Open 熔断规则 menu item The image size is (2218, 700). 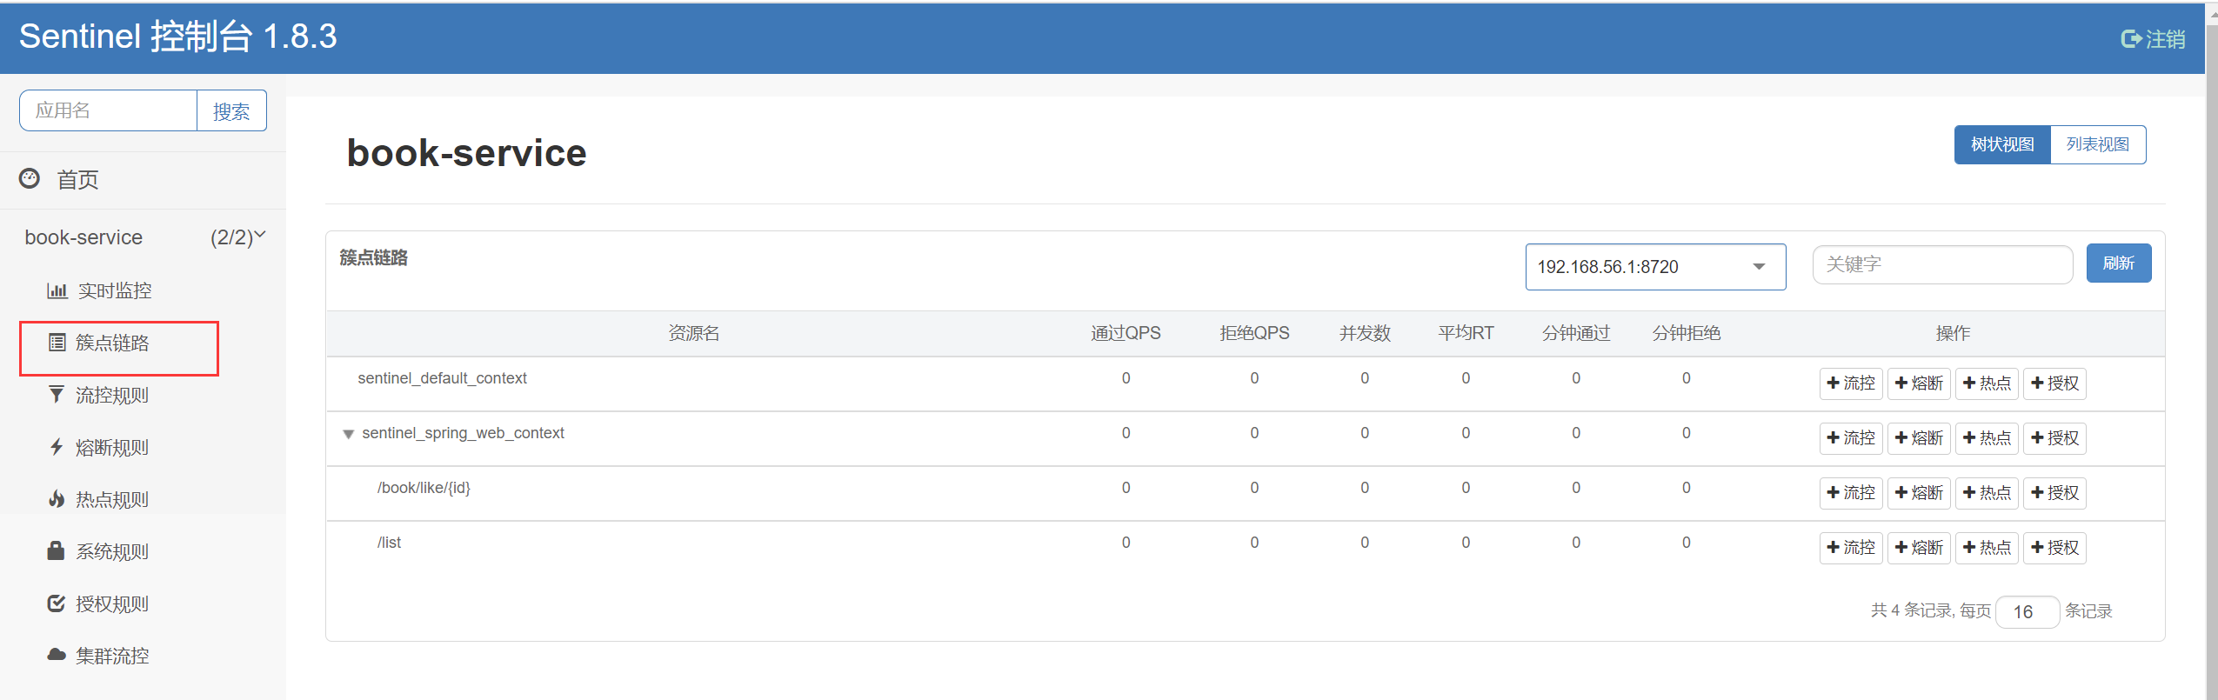(112, 448)
